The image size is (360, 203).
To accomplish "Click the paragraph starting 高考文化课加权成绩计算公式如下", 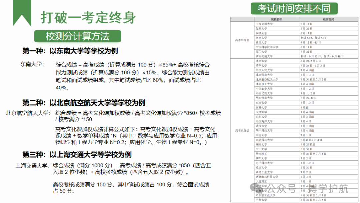I will 136,136.
